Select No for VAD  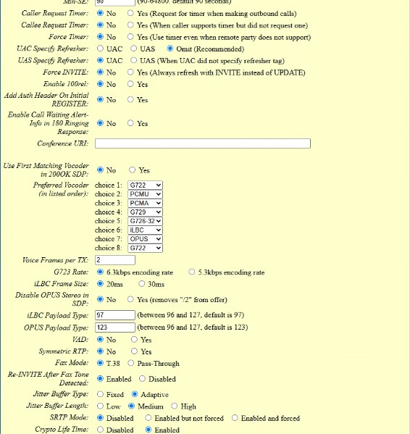(100, 339)
